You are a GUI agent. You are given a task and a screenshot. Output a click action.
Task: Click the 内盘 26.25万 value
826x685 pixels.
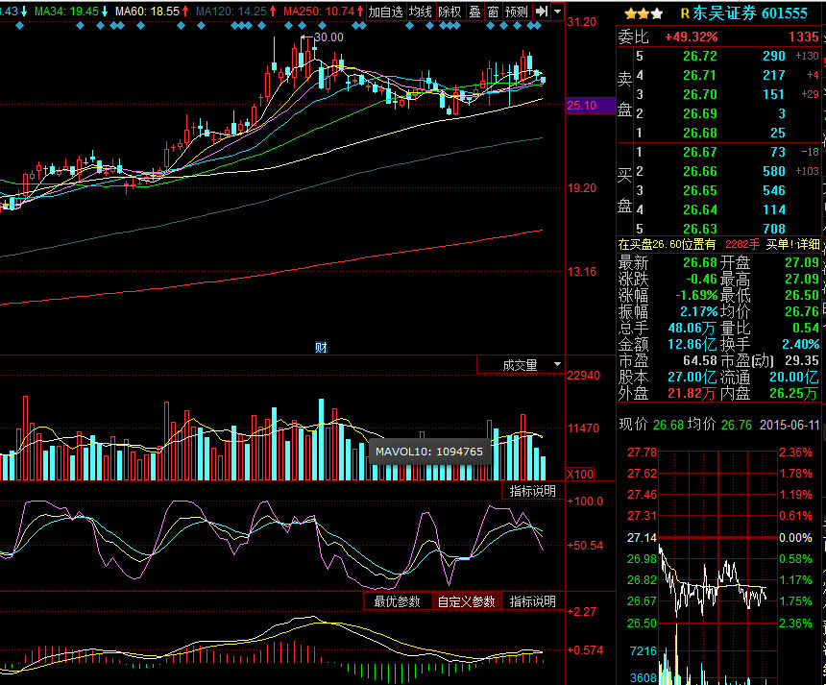(794, 393)
